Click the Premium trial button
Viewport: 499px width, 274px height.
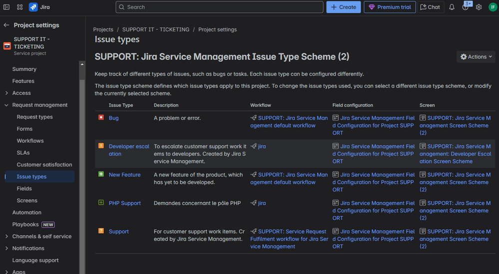pyautogui.click(x=390, y=7)
